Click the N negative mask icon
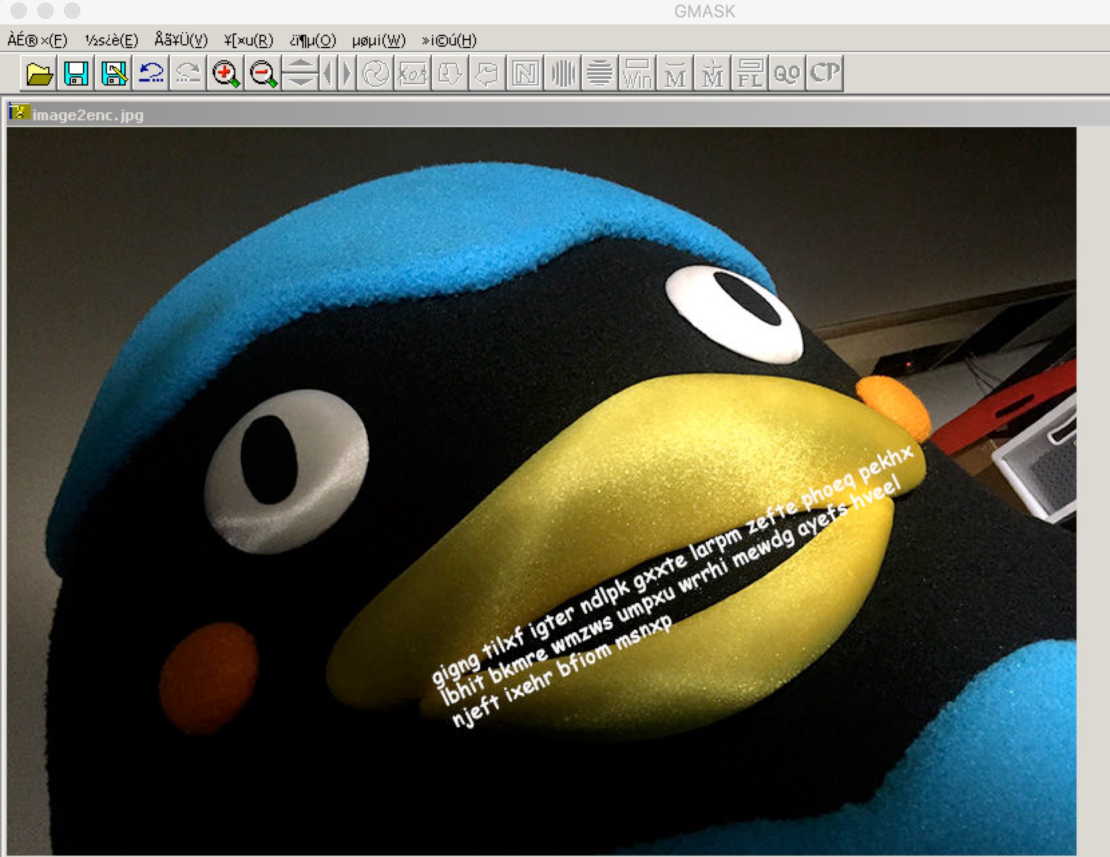The width and height of the screenshot is (1110, 857). (x=525, y=74)
